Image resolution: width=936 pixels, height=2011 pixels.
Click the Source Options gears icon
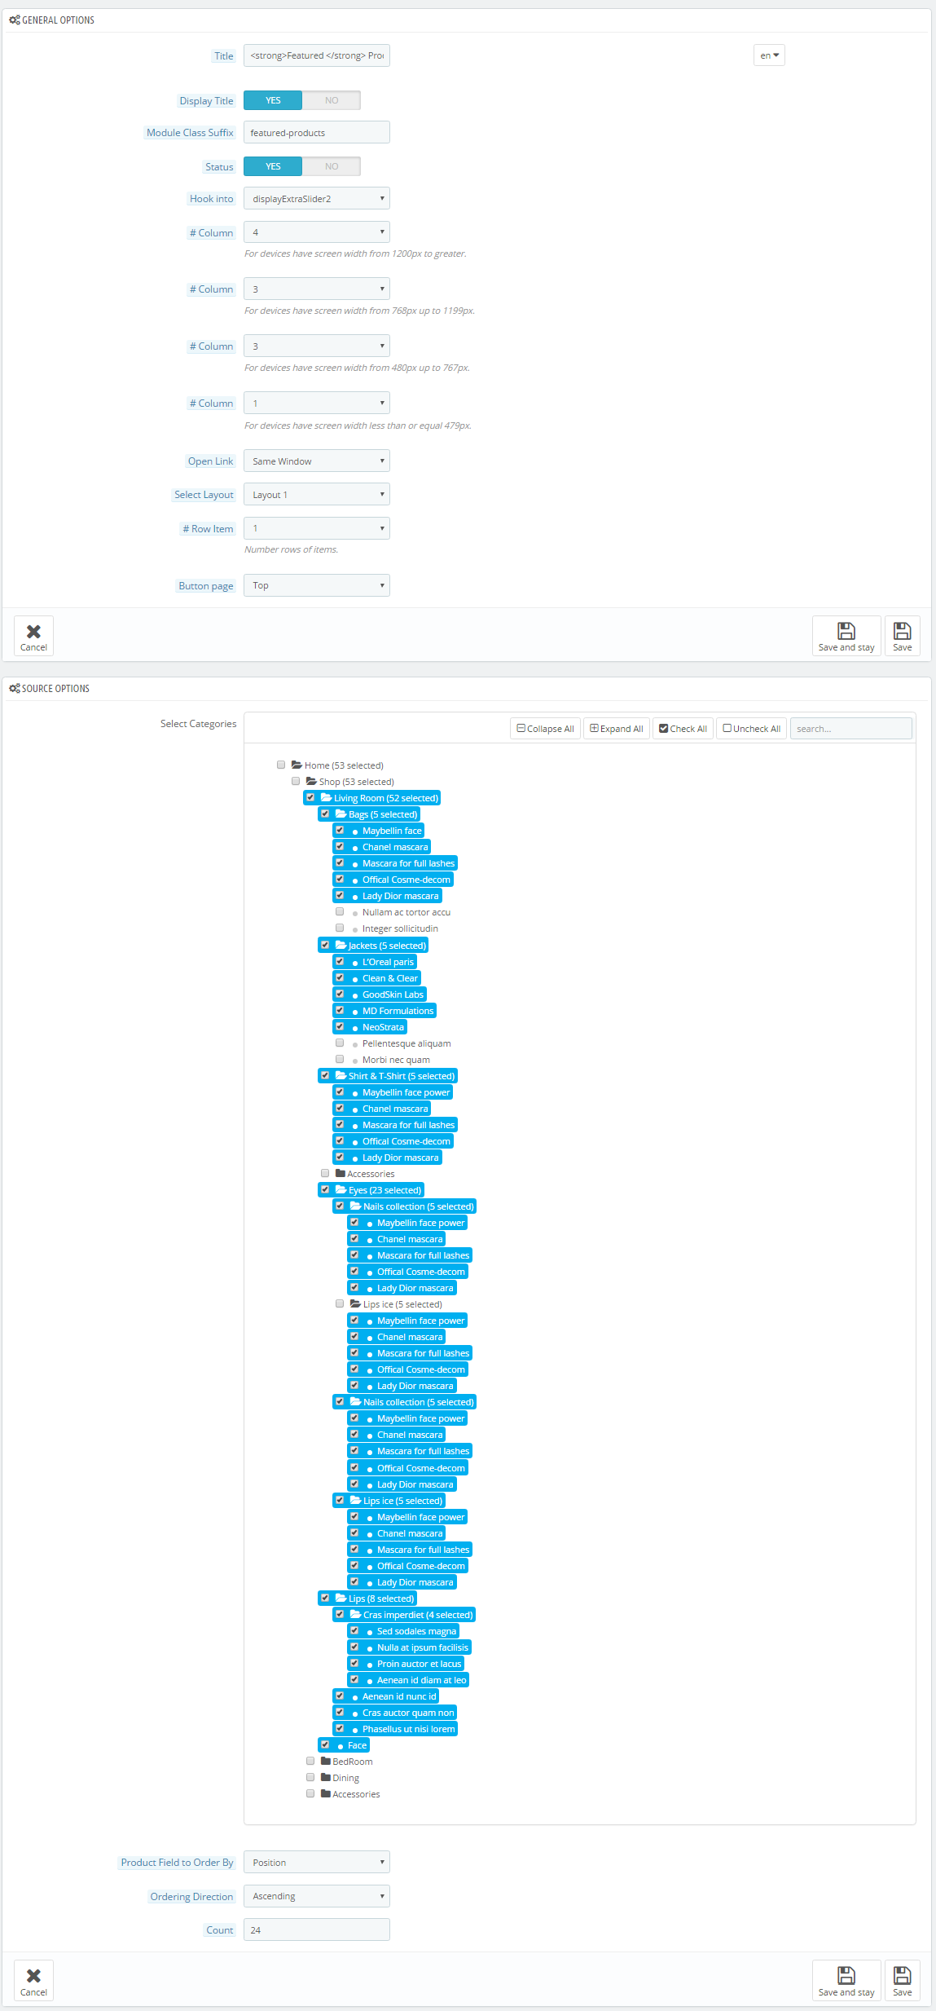(x=15, y=688)
